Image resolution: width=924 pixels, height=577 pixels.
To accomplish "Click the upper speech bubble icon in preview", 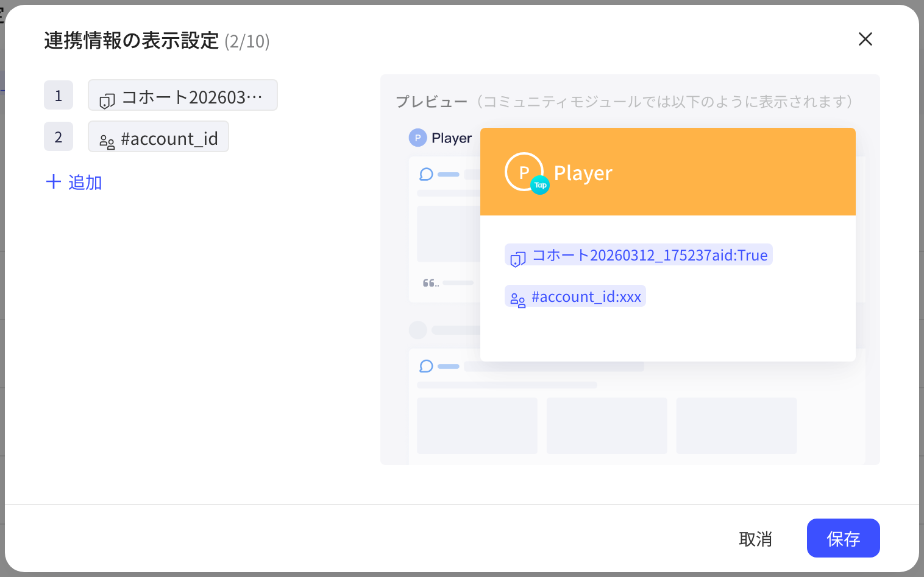I will coord(426,175).
